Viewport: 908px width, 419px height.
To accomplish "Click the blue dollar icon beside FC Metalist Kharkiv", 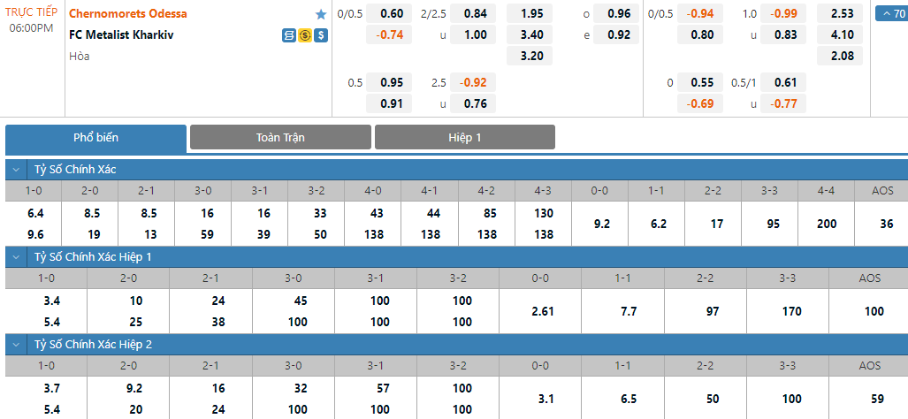I will click(x=321, y=36).
